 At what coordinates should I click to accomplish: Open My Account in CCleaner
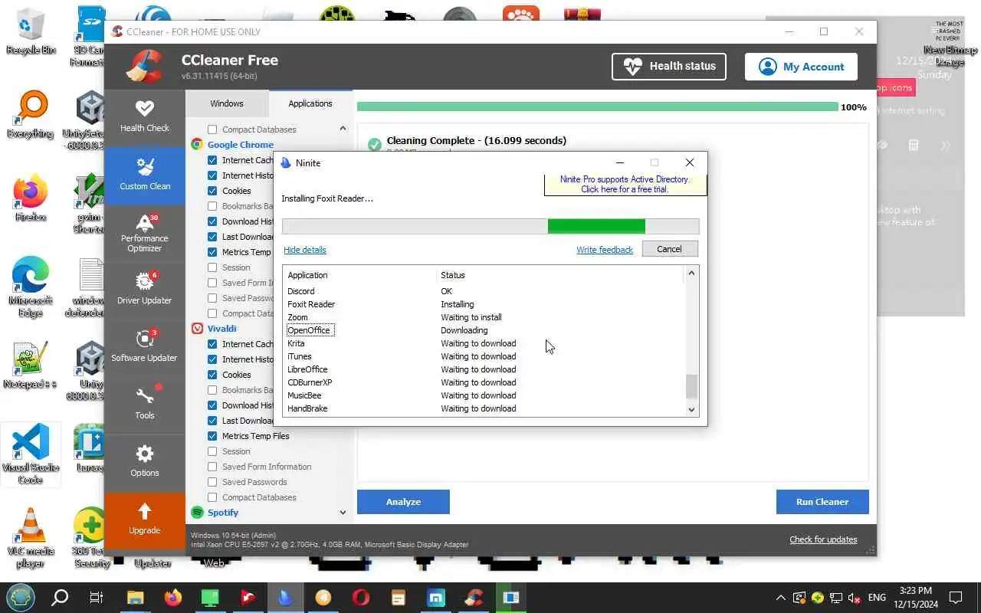tap(801, 67)
